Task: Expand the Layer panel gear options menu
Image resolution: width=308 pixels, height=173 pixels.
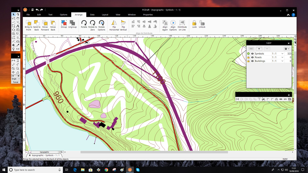Action: click(x=287, y=49)
